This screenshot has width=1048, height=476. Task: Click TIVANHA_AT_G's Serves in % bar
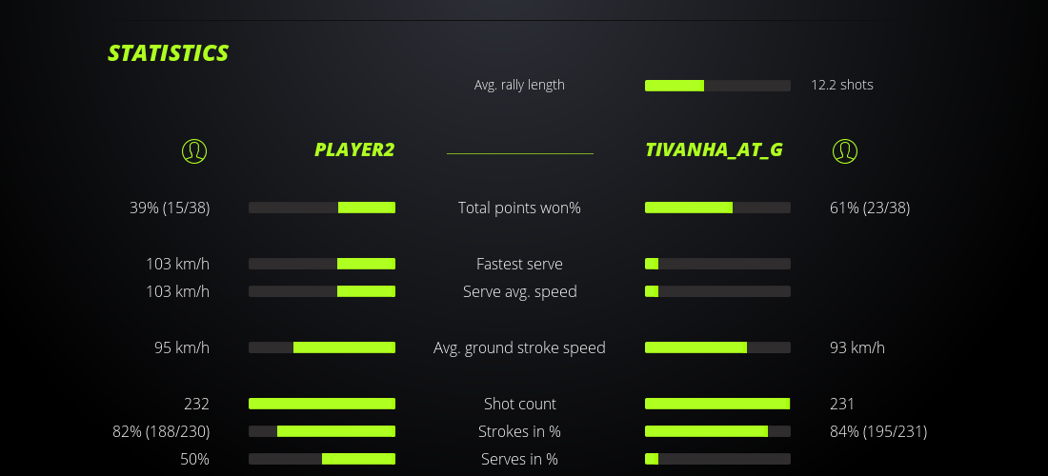pos(717,459)
